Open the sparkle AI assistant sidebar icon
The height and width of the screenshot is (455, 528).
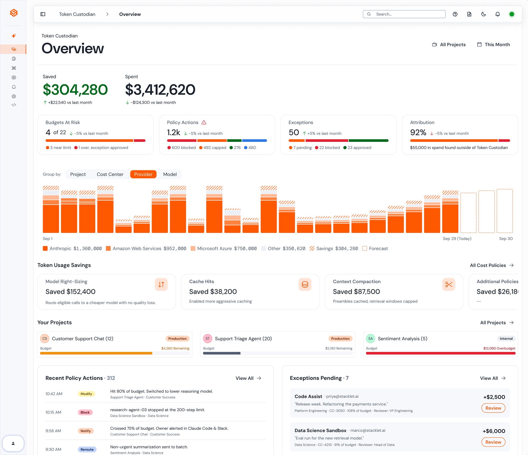tap(14, 36)
